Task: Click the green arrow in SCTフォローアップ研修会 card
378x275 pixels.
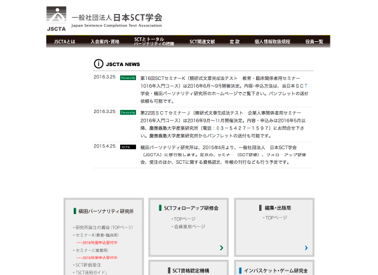Action: 221,248
